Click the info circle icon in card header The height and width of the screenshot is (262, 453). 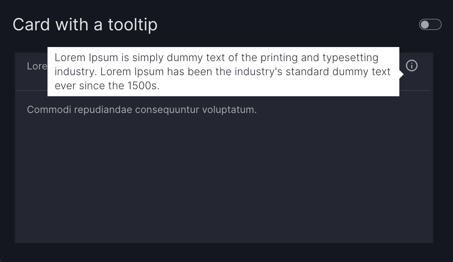coord(411,66)
